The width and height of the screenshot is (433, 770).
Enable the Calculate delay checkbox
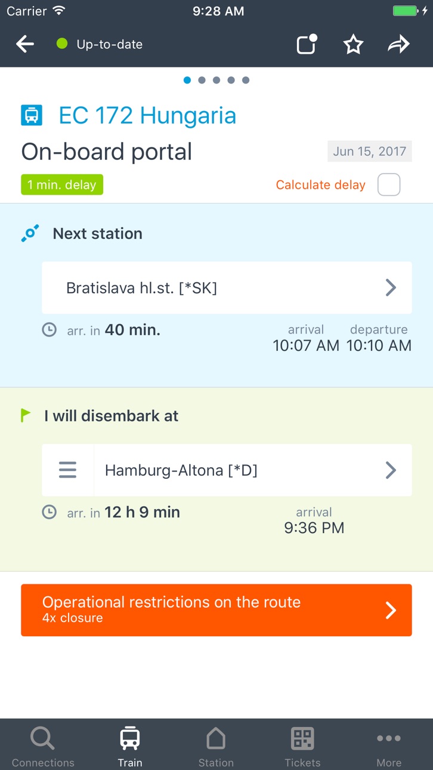coord(389,185)
